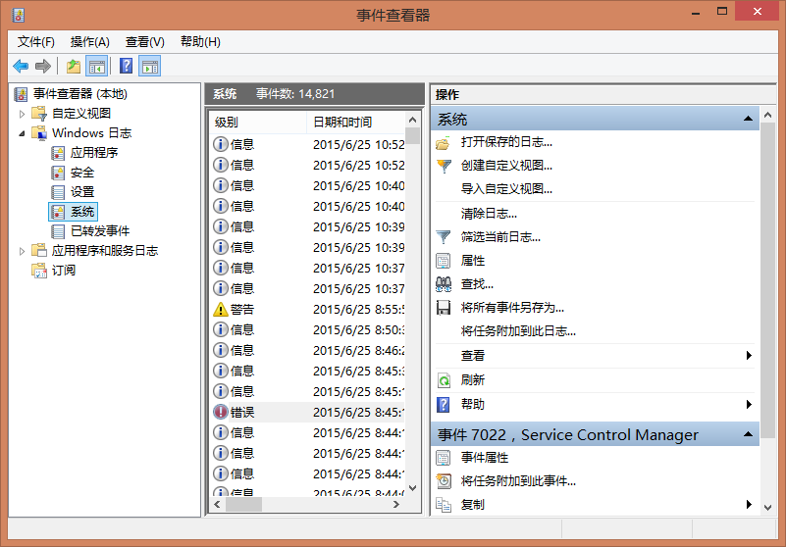Viewport: 786px width, 547px height.
Task: Expand the 复制 submenu arrow
Action: click(x=749, y=505)
